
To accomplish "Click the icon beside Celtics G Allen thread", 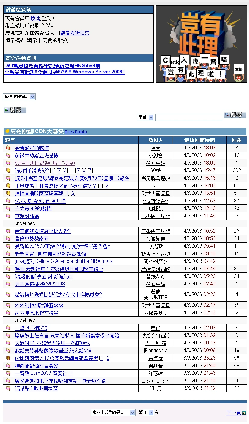I will coord(8,262).
